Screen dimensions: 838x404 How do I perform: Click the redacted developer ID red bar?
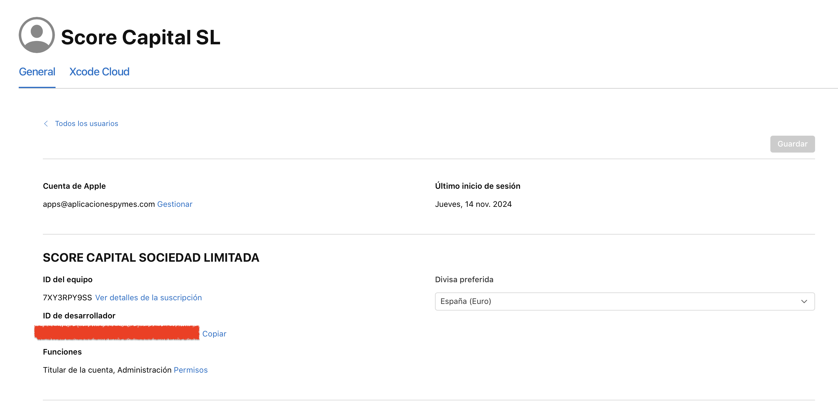click(x=117, y=333)
